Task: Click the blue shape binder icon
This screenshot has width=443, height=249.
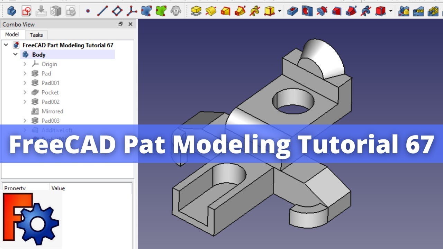Action: pos(146,11)
